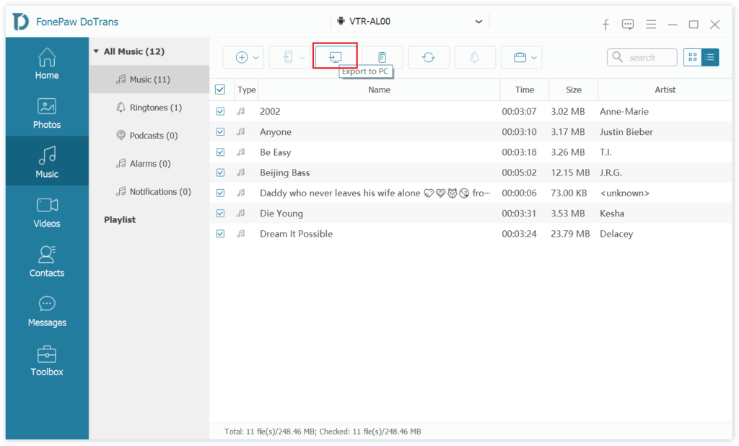Open the feedback chat icon
Viewport: 739px width, 446px height.
(x=628, y=25)
